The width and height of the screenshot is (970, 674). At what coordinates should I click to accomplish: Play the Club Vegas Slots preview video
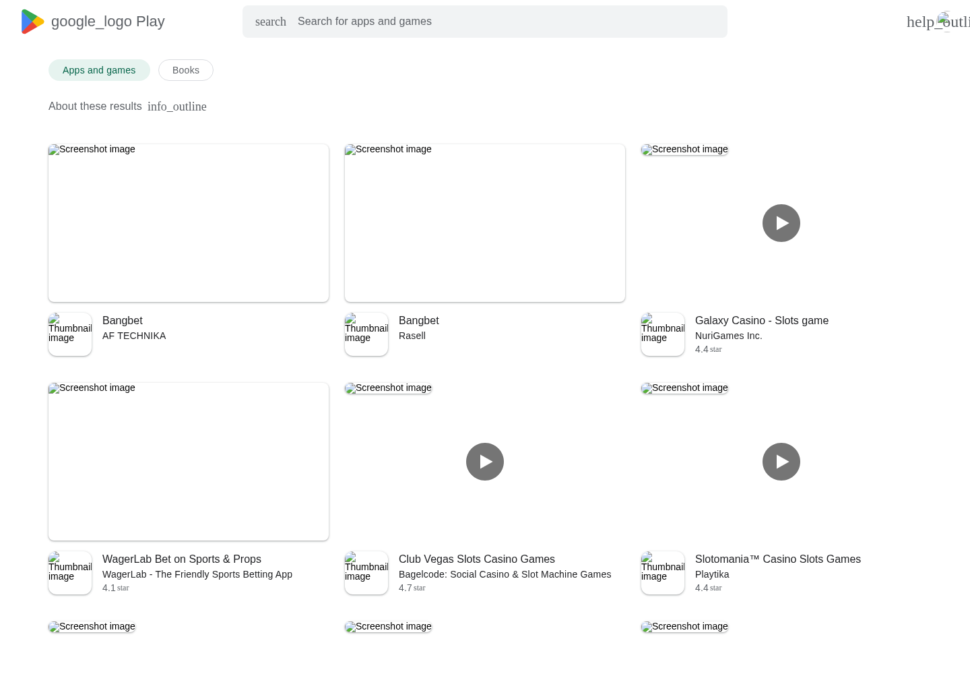(485, 462)
